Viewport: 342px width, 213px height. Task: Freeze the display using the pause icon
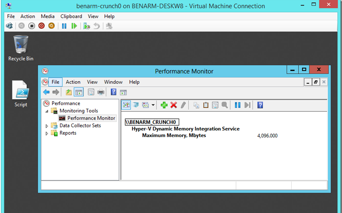click(x=237, y=105)
